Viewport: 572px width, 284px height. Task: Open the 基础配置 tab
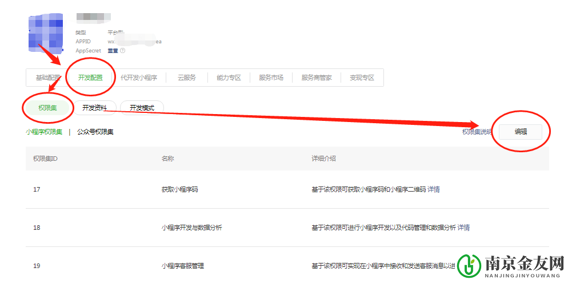point(48,78)
